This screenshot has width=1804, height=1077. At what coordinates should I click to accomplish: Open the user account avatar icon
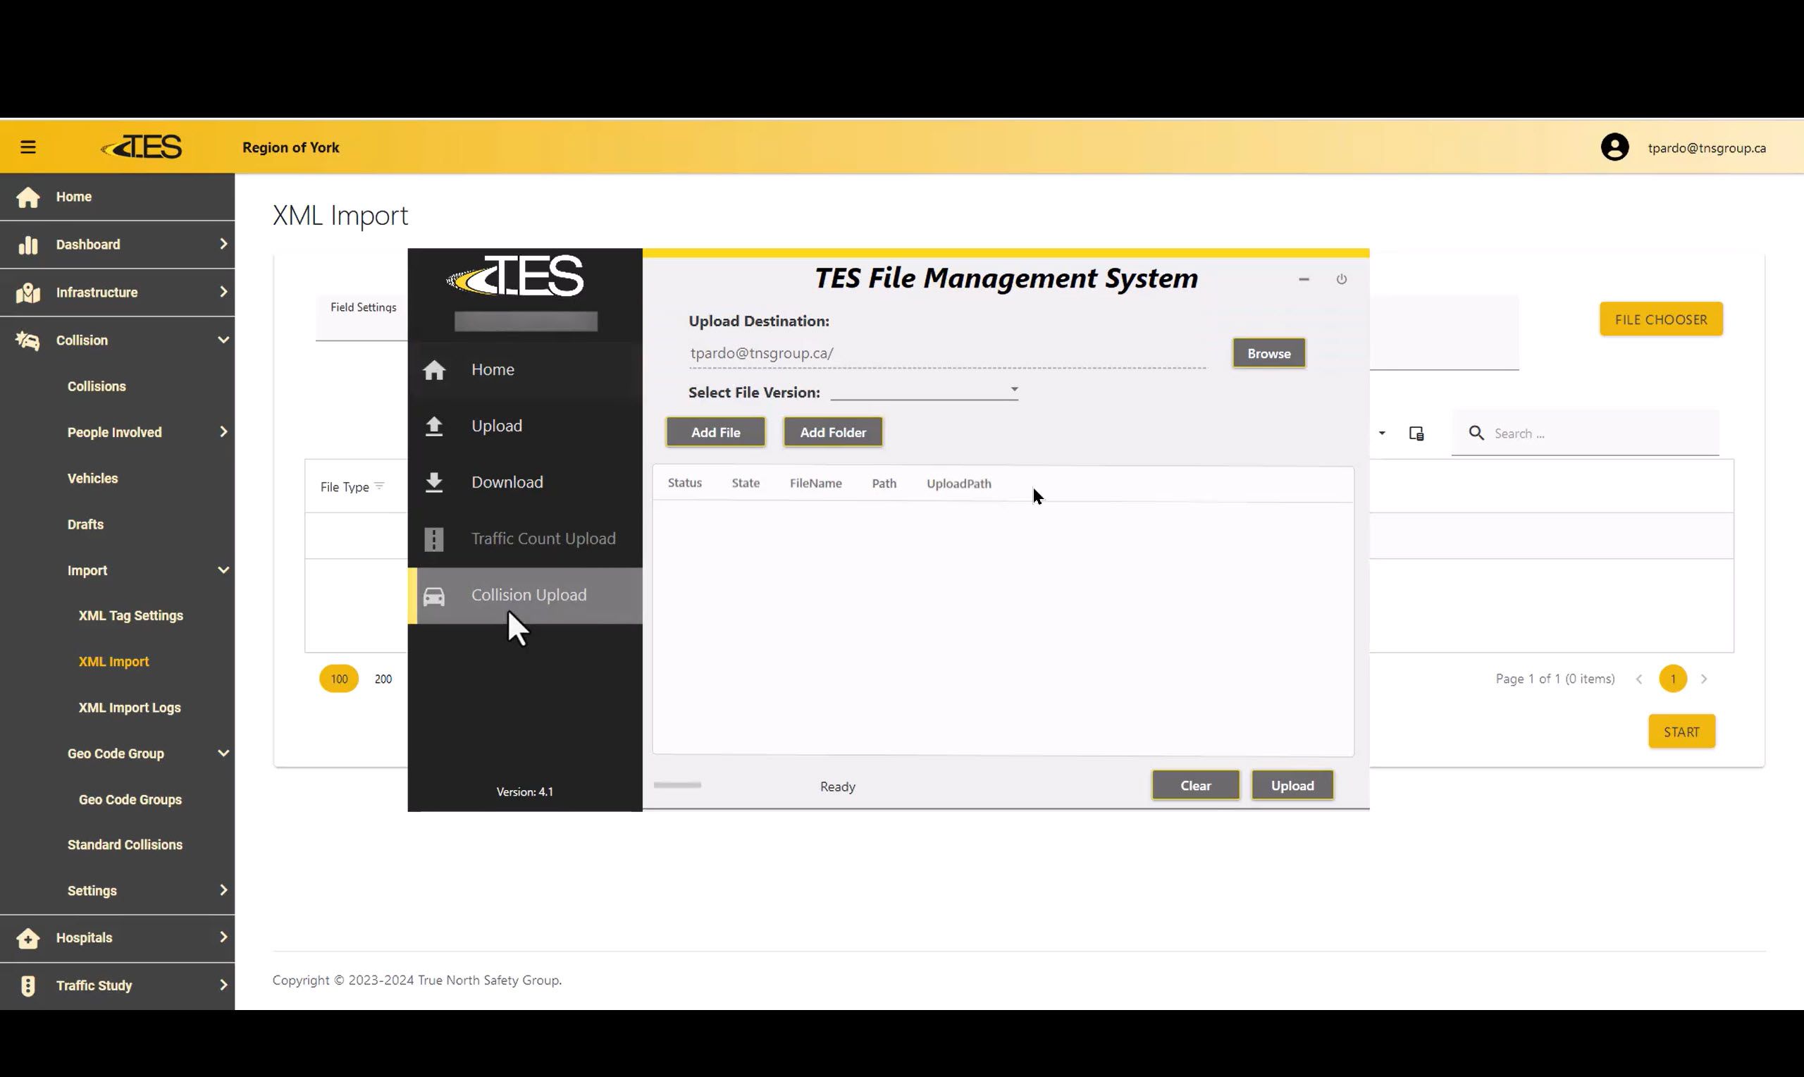(x=1614, y=147)
